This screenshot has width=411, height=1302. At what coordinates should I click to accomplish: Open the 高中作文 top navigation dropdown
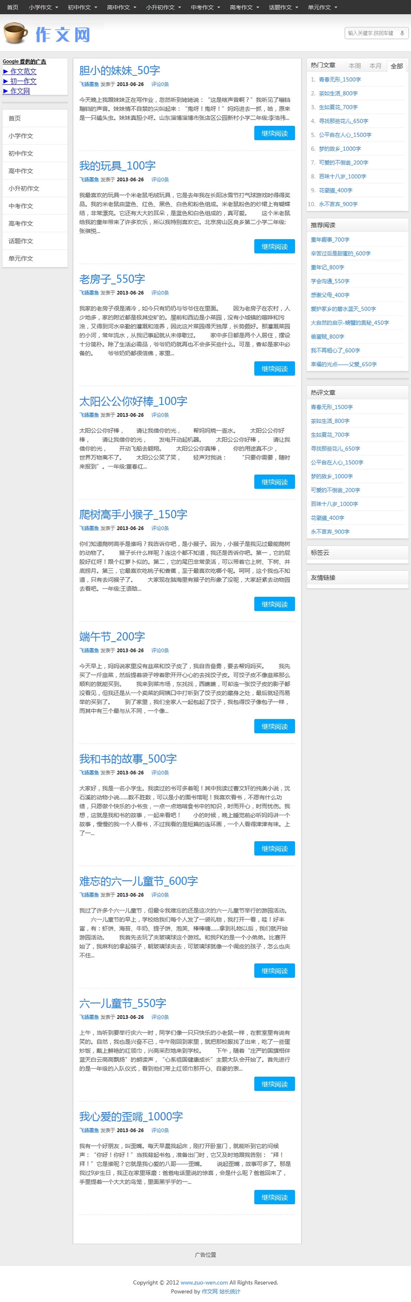pyautogui.click(x=121, y=7)
